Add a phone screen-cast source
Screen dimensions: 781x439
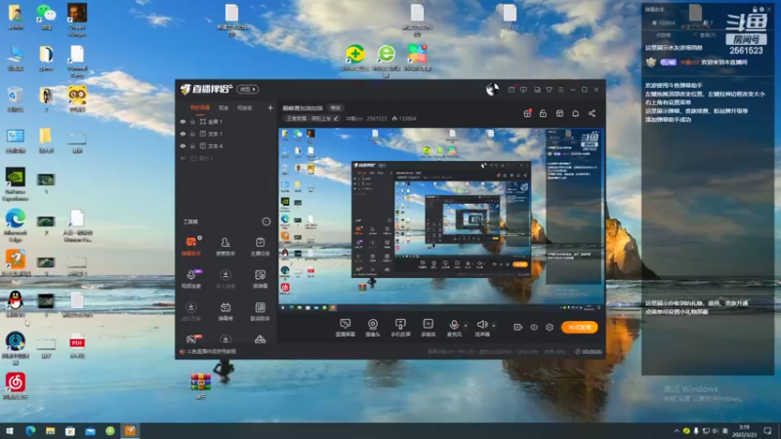(x=400, y=328)
